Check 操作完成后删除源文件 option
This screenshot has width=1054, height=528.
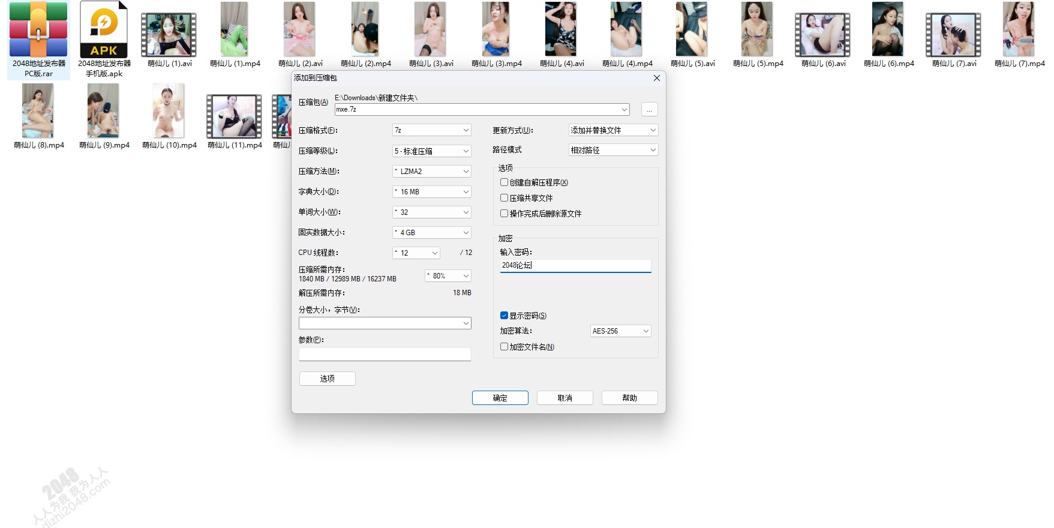click(505, 214)
